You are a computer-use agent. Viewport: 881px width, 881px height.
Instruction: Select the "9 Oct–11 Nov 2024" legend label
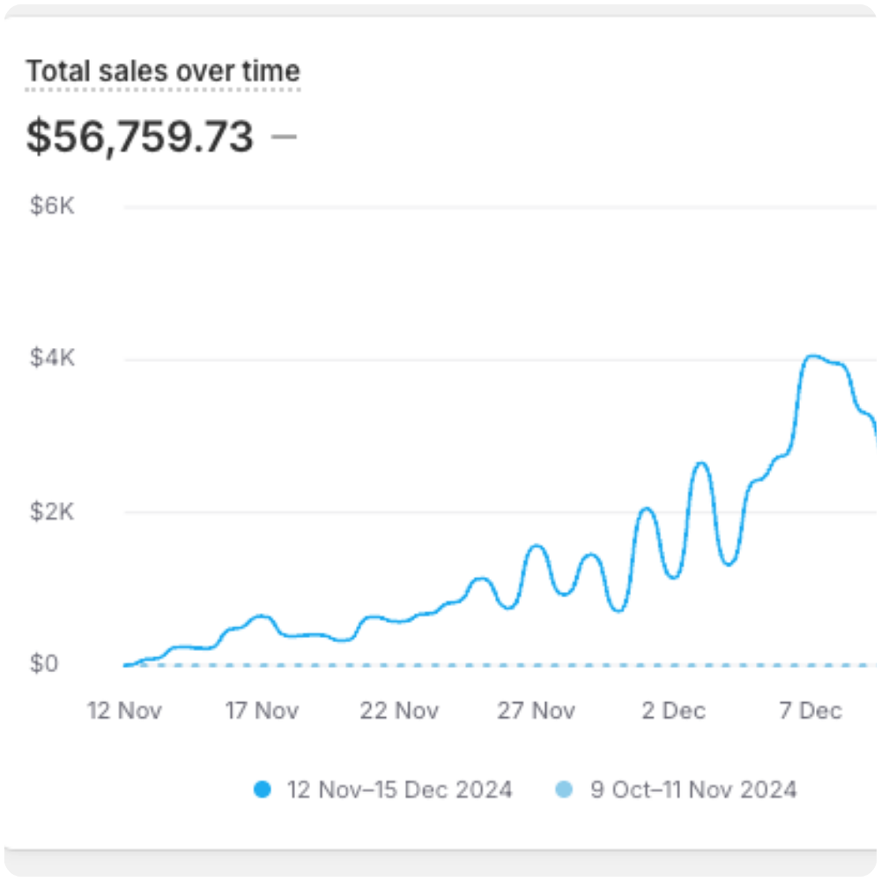point(693,789)
